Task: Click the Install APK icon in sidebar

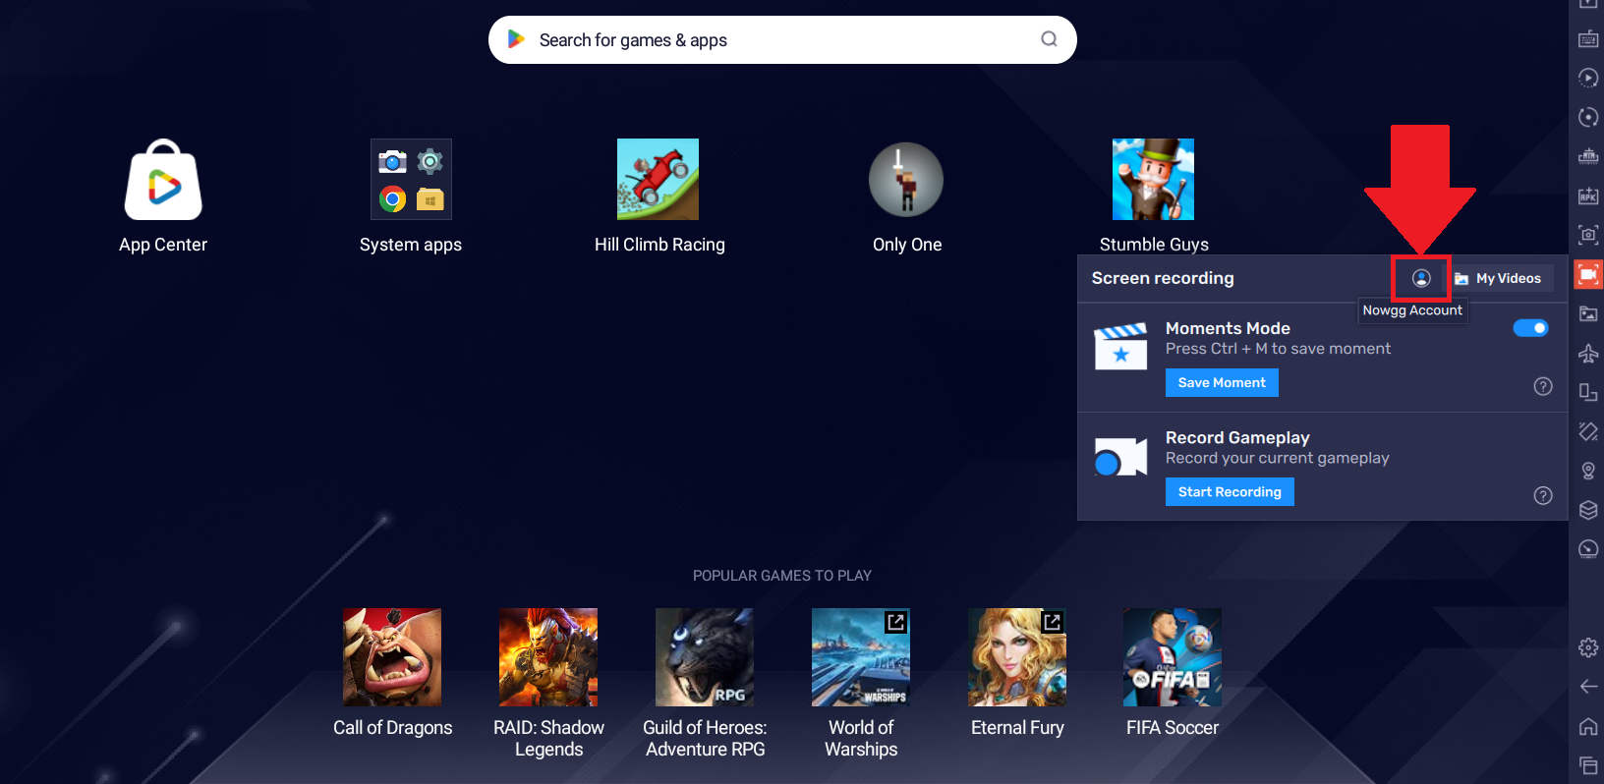Action: coord(1588,196)
